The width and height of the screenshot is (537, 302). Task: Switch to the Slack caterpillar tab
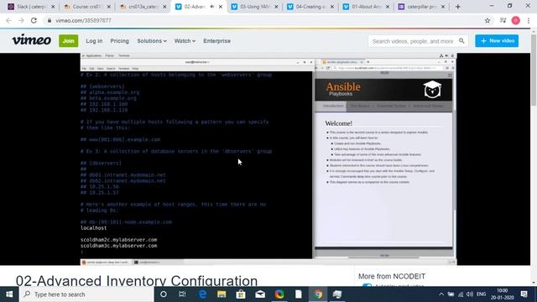[x=31, y=7]
